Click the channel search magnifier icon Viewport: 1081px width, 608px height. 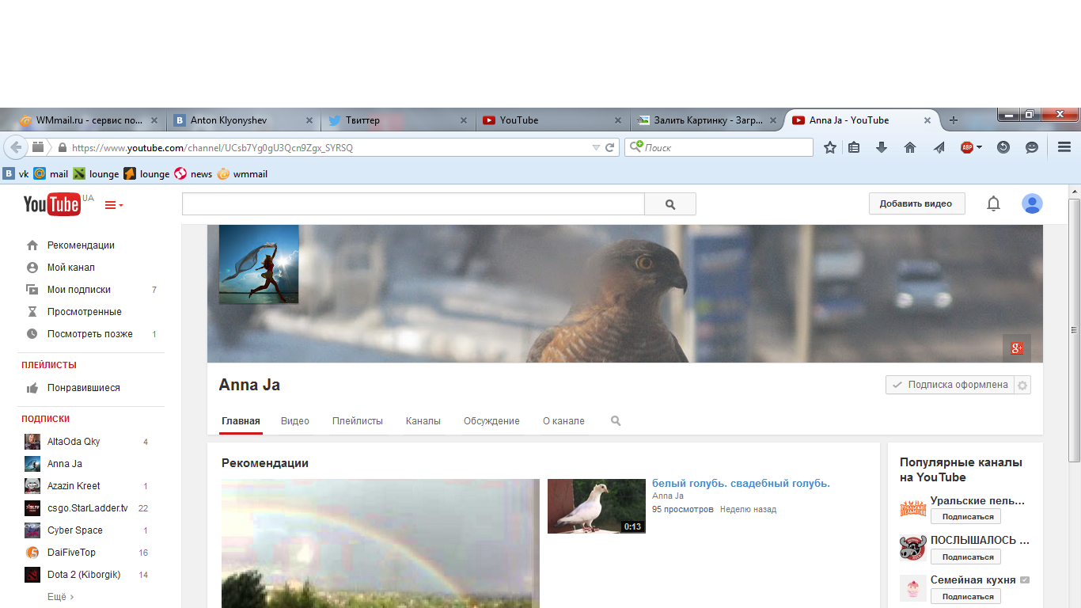616,421
